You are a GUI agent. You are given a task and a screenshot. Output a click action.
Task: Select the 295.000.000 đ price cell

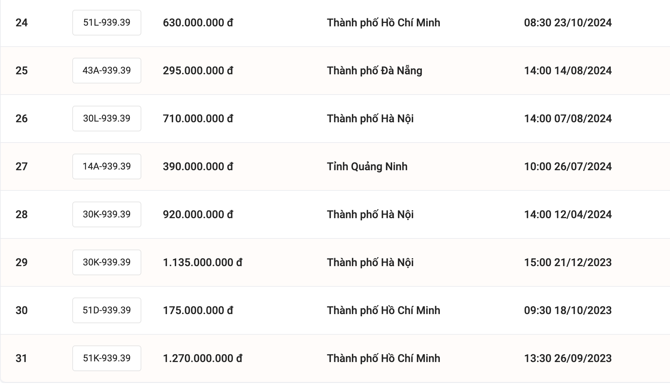[198, 71]
